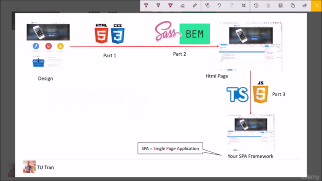Click the CSS3 logo
Viewport: 322px width, 181px height.
pos(117,34)
